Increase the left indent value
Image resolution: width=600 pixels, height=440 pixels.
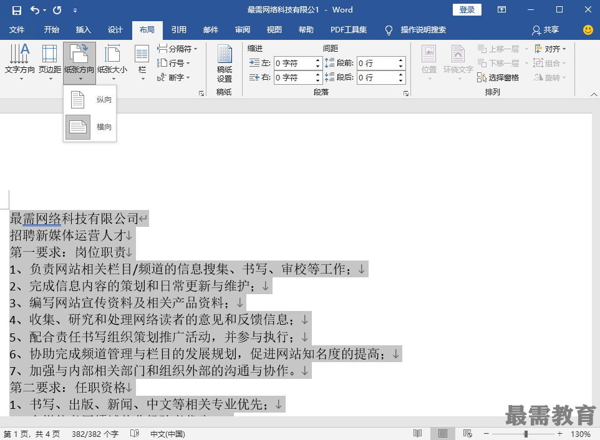pos(317,60)
